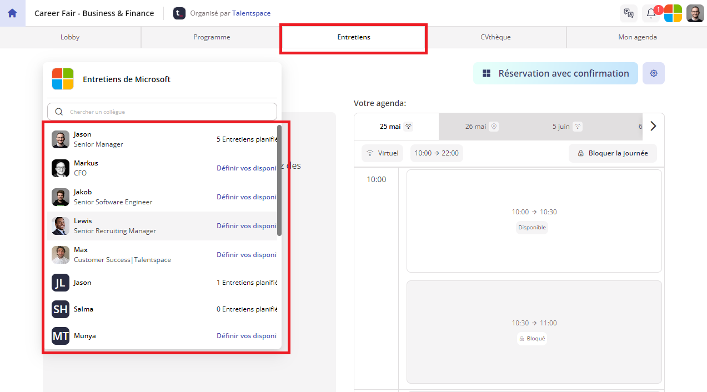
Task: Define availability for Munya
Action: [247, 336]
